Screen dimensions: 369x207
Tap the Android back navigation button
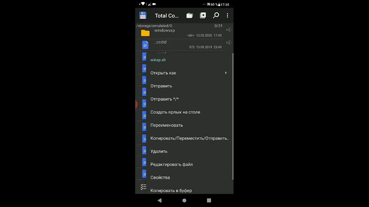(x=159, y=200)
